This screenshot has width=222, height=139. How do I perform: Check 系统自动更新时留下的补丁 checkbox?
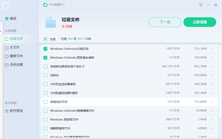click(45, 67)
